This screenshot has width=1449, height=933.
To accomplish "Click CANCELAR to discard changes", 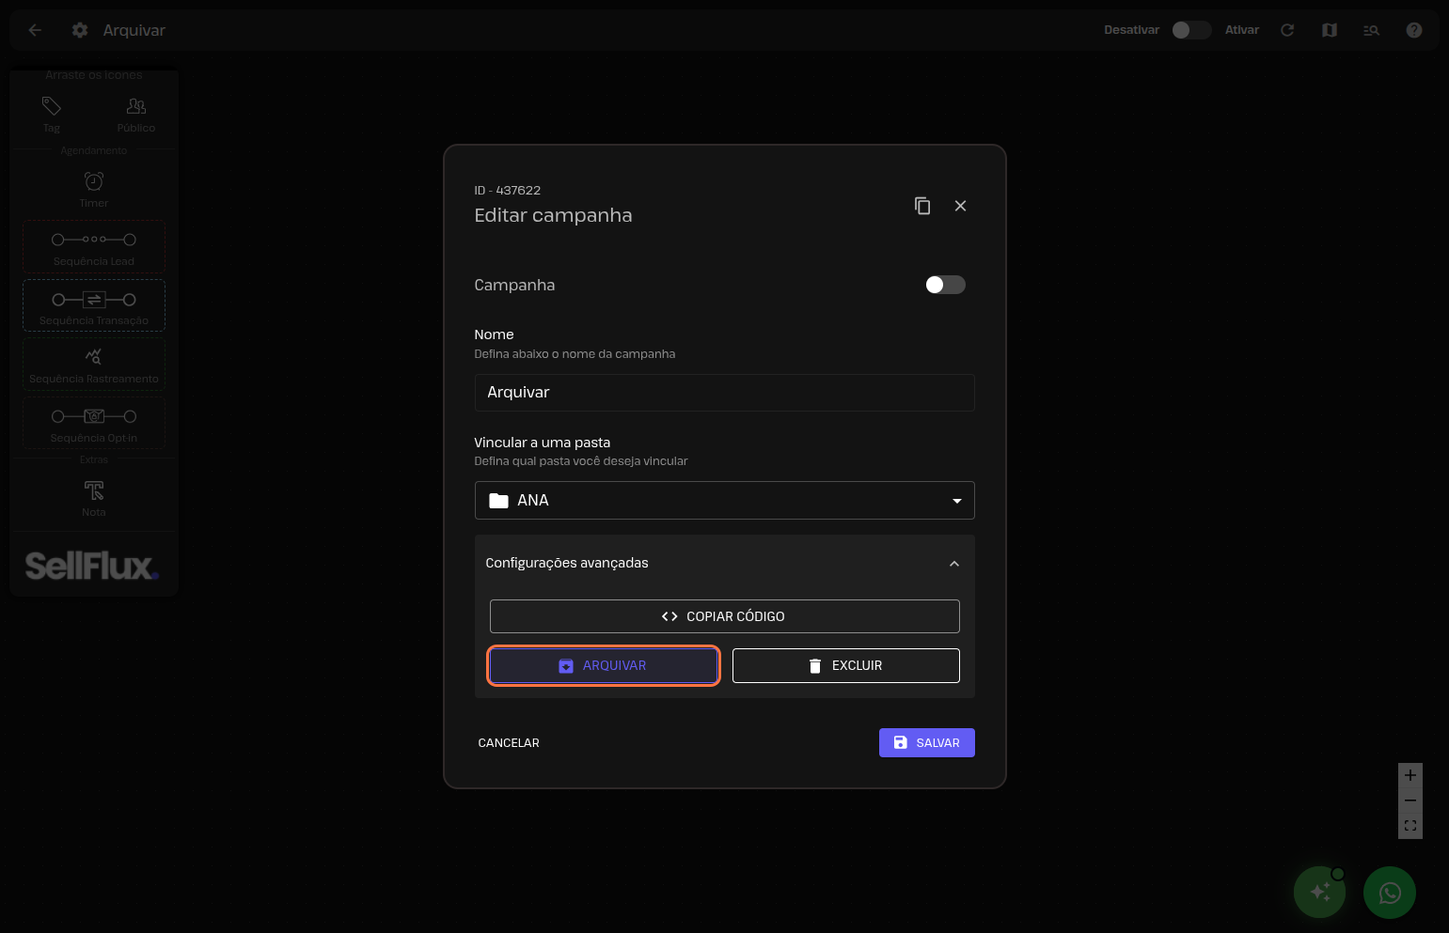I will 509,743.
